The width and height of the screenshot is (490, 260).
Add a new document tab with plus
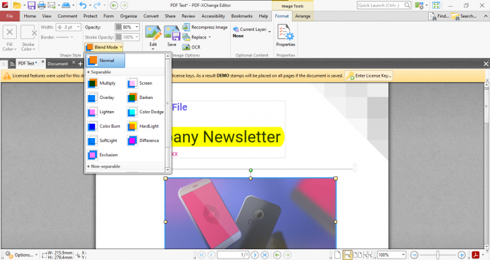[80, 64]
